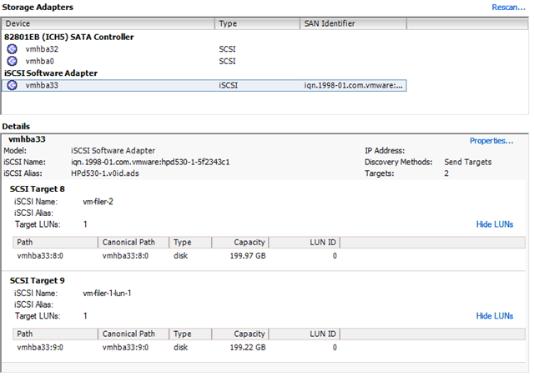Click the iSCSI Software Adapter group heading
The image size is (534, 382).
point(51,73)
